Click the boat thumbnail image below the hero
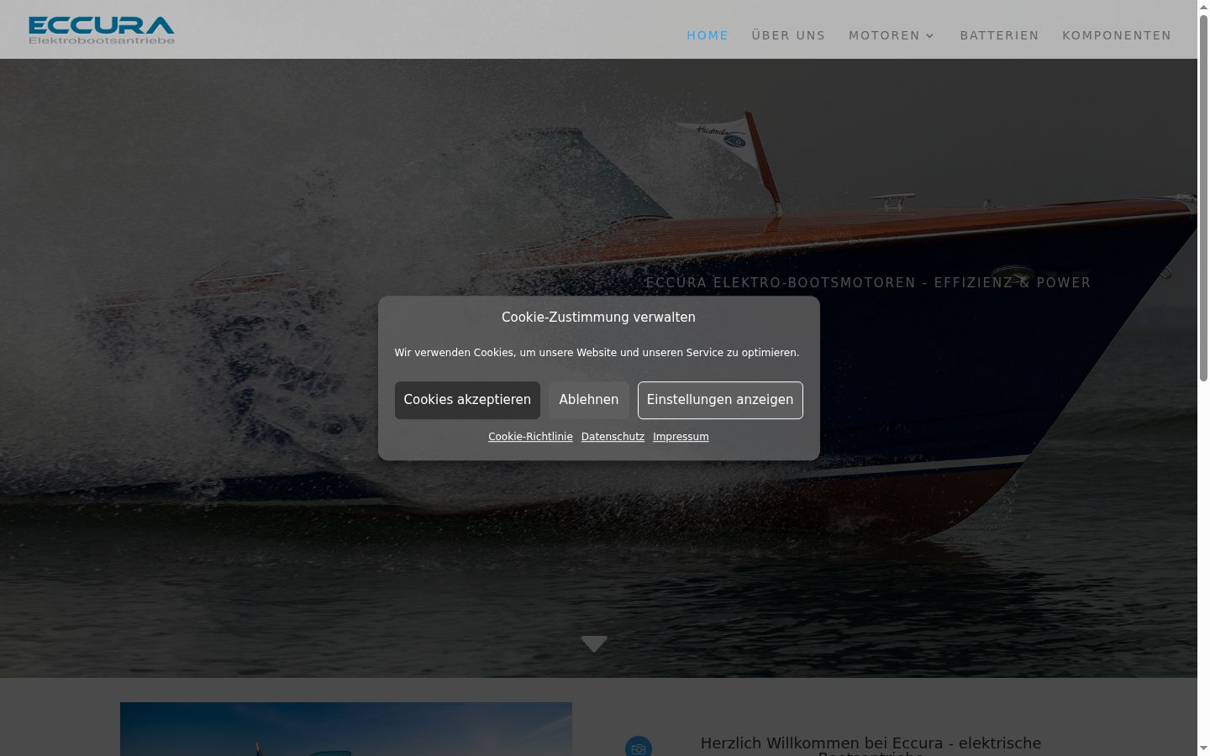The width and height of the screenshot is (1210, 756). tap(346, 729)
